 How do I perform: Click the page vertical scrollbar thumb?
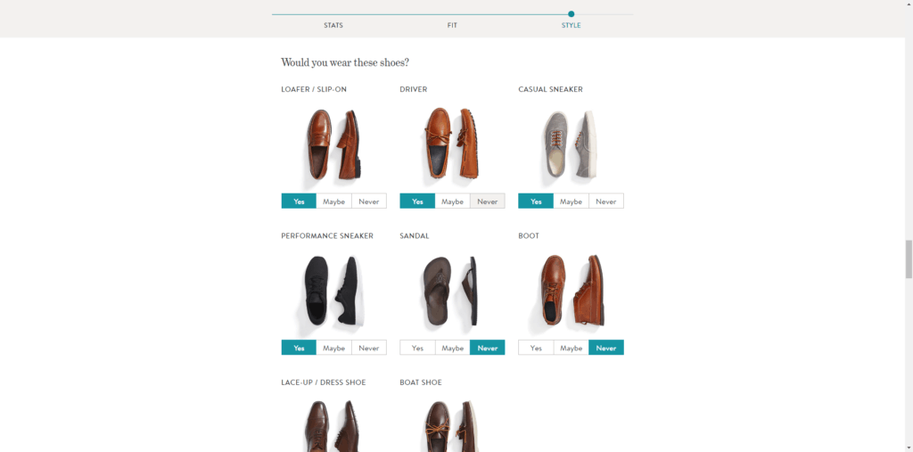(x=909, y=259)
